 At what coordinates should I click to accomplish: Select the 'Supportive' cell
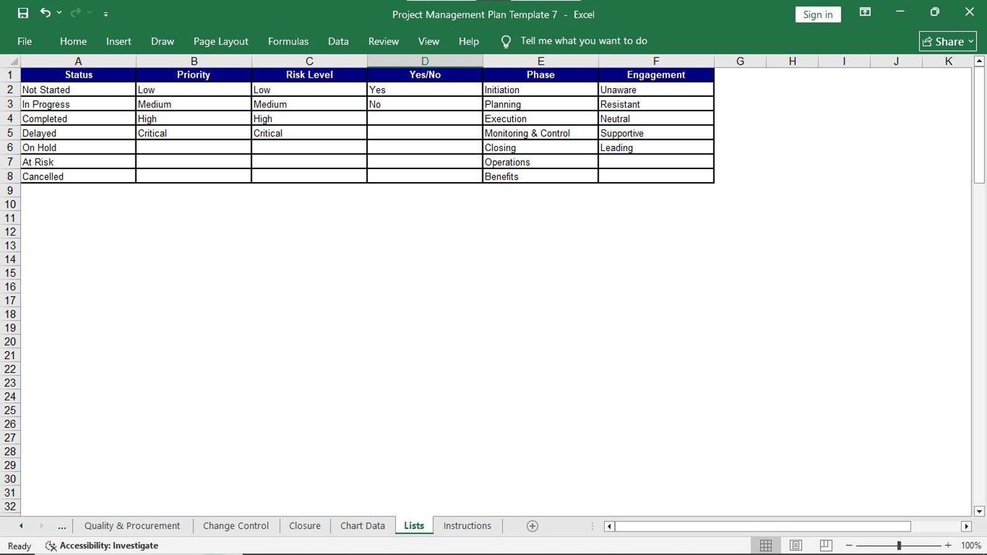coord(656,133)
